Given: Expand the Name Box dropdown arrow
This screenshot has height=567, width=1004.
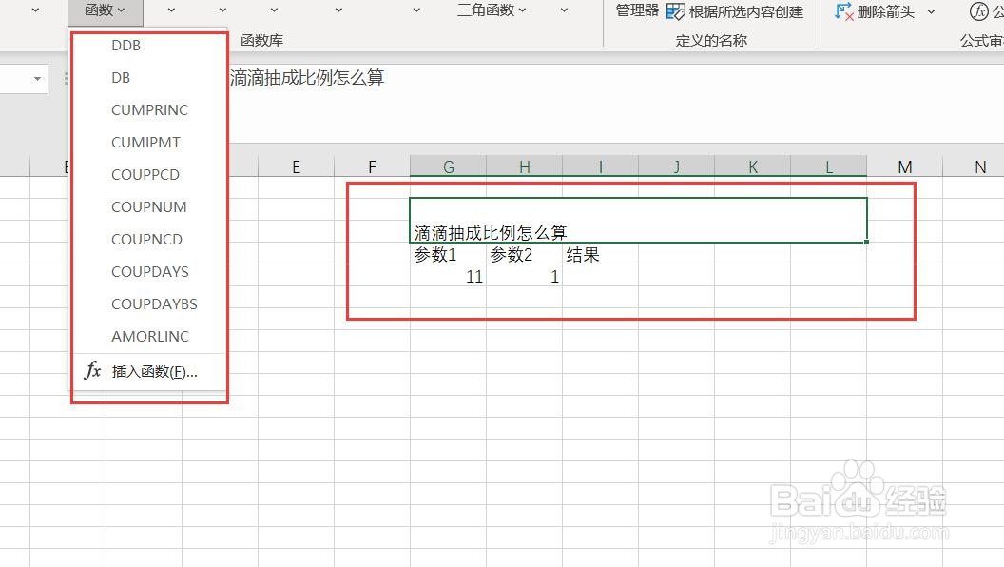Looking at the screenshot, I should (37, 79).
